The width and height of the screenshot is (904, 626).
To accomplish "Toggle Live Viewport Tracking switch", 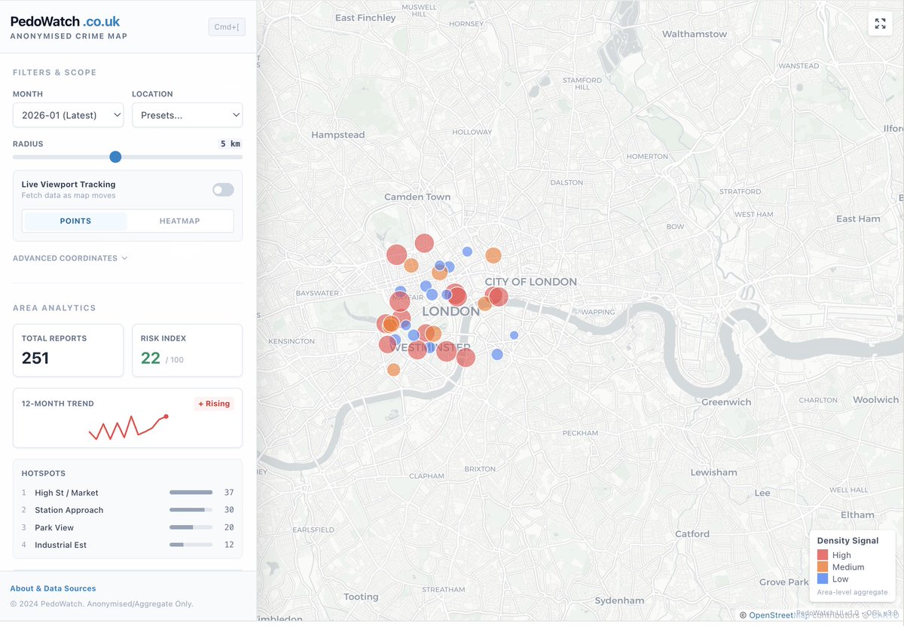I will 223,190.
